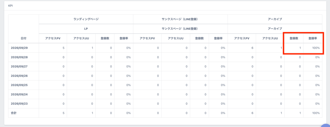Image resolution: width=330 pixels, height=127 pixels.
Task: Click LP アクセスPV total 5 in 合計 row
Action: pos(63,113)
